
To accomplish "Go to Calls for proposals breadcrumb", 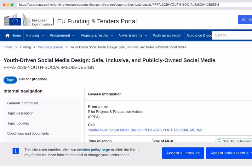I will (50, 47).
